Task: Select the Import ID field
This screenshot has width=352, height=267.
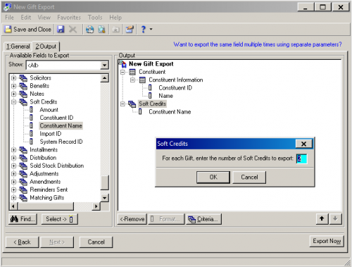Action: click(x=51, y=134)
